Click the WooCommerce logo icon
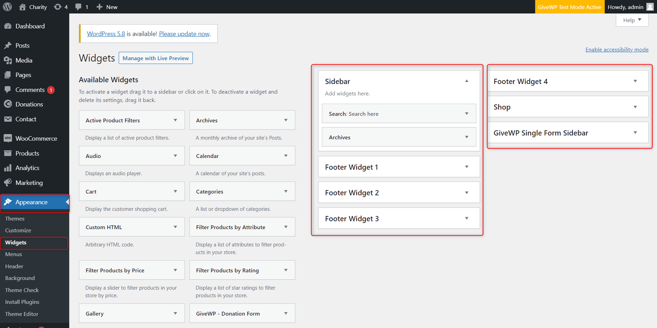 (x=8, y=138)
